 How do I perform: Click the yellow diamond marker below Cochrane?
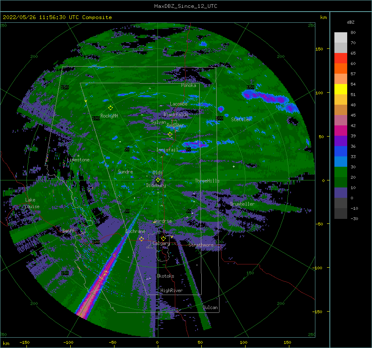[141, 239]
